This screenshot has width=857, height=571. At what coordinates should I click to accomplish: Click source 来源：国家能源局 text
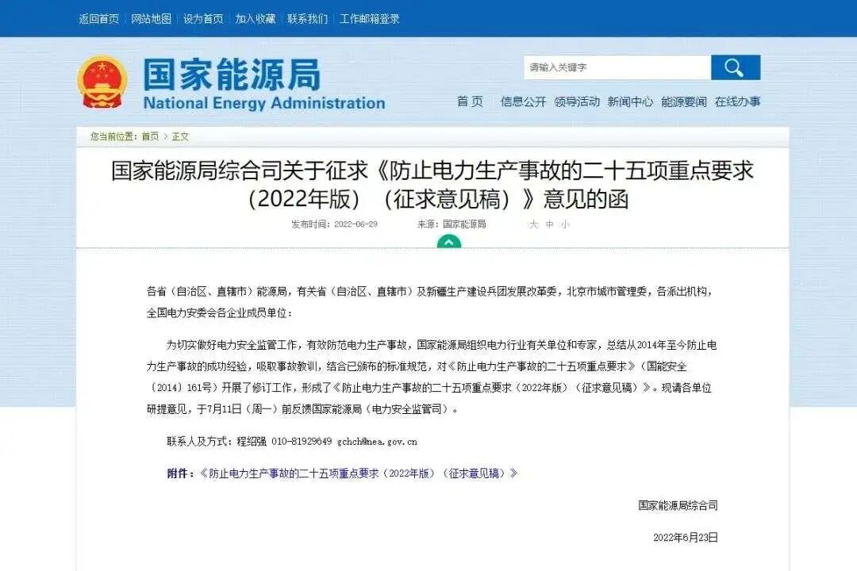(452, 224)
